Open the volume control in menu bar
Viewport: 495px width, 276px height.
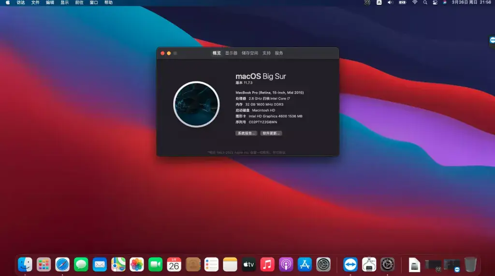click(x=390, y=2)
